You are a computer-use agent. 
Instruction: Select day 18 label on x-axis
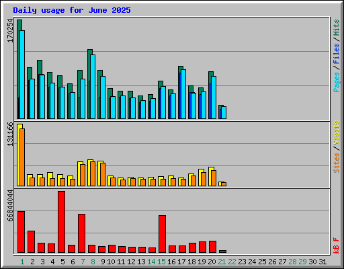pos(191,262)
